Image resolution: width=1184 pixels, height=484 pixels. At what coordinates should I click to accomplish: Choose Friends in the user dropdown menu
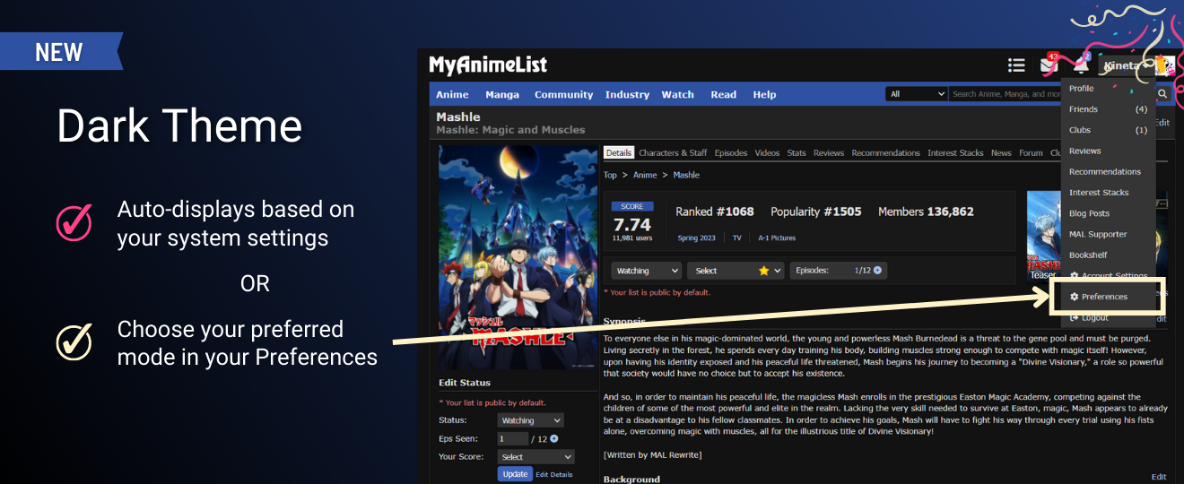point(1084,109)
